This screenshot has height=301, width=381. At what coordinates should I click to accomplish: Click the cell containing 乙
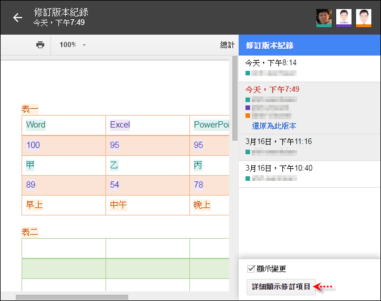coord(147,166)
